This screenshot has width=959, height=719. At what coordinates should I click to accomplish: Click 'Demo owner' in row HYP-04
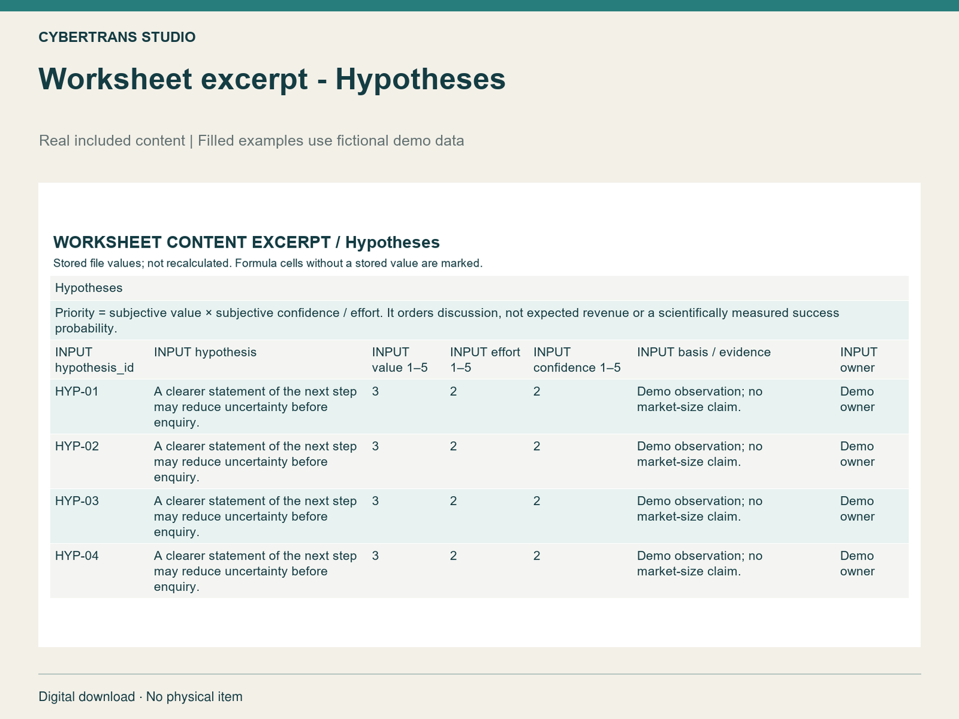[x=857, y=563]
